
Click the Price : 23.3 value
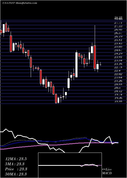[16, 169]
